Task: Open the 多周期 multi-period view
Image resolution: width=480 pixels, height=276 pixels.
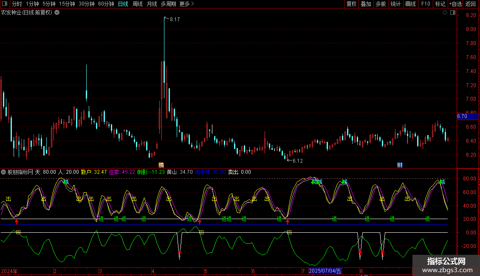Action: pos(168,4)
